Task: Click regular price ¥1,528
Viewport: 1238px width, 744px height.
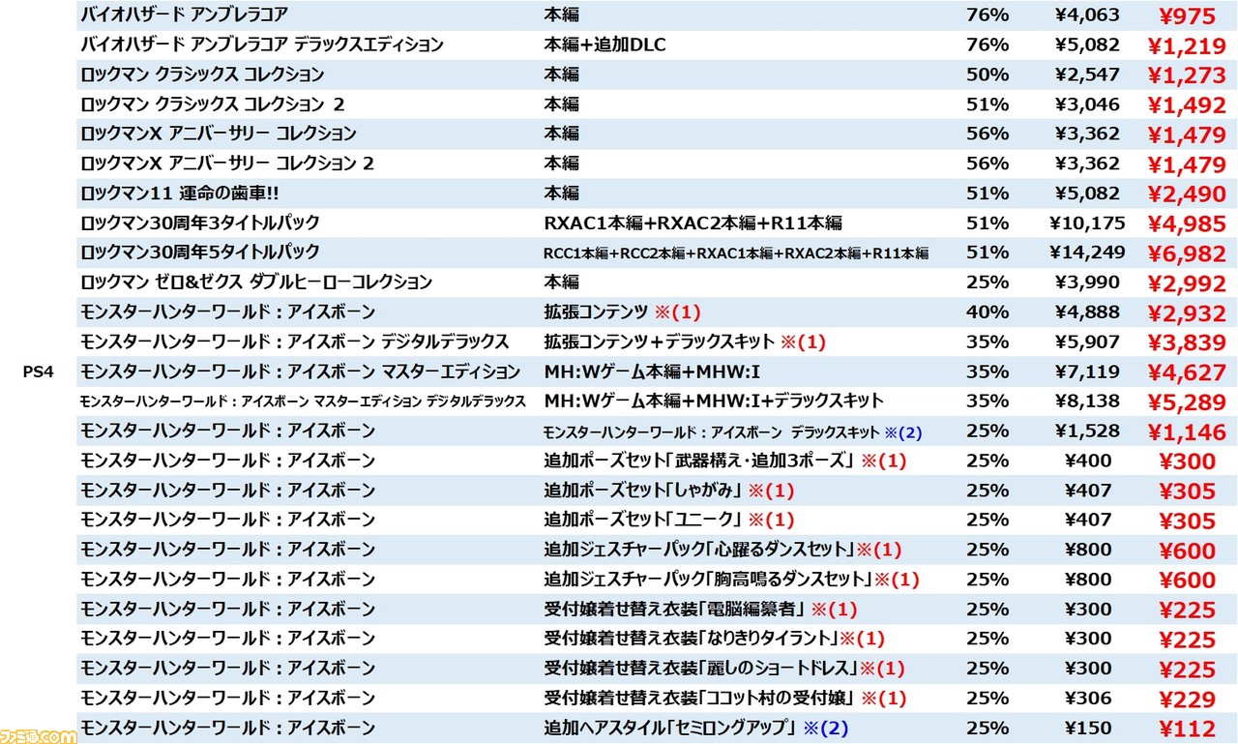Action: (1087, 432)
